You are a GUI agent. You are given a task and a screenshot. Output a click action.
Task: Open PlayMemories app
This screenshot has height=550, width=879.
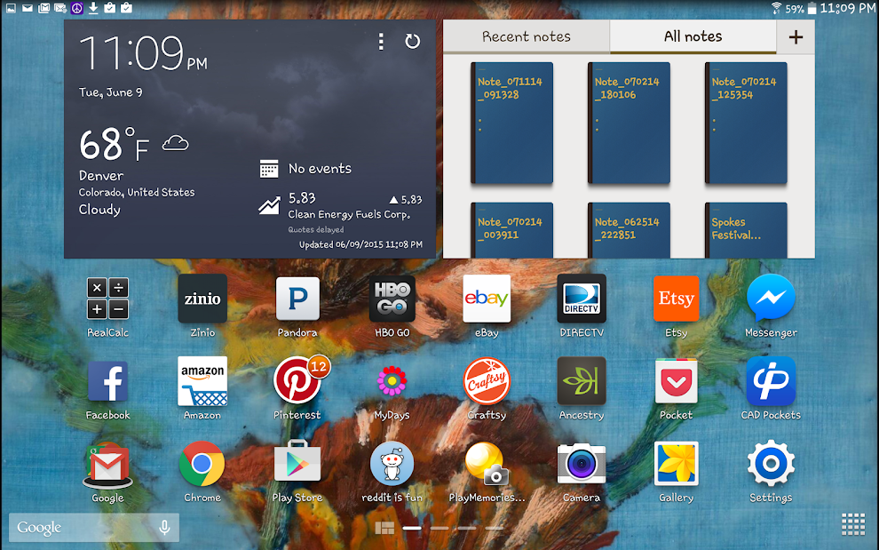[487, 464]
